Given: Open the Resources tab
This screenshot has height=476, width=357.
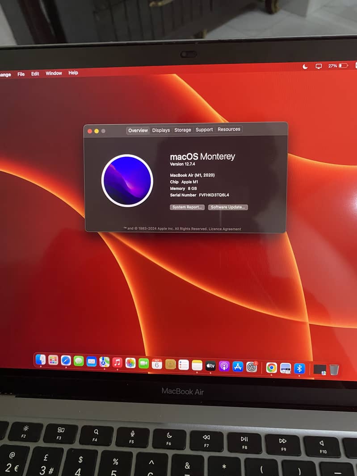Looking at the screenshot, I should [x=229, y=129].
